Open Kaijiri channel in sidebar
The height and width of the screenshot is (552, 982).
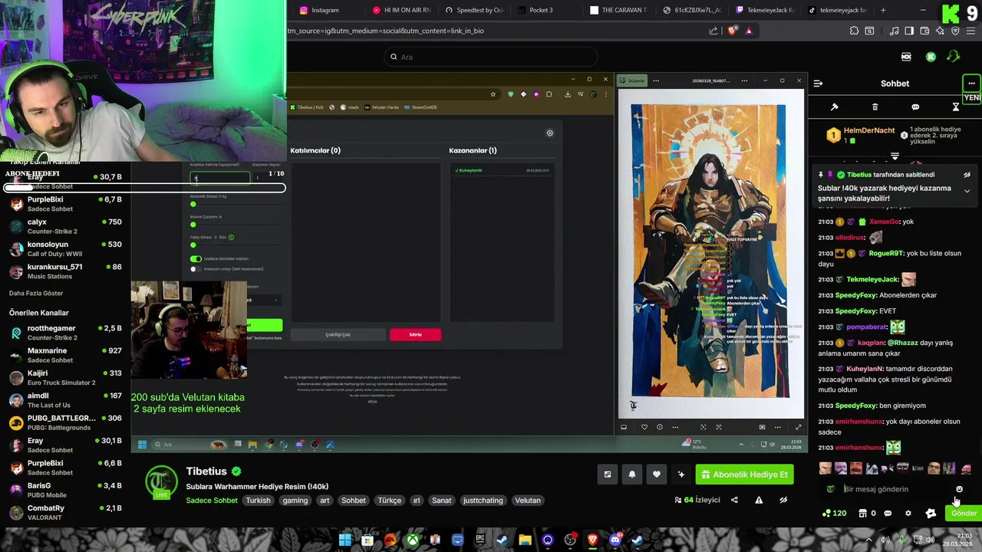(65, 377)
